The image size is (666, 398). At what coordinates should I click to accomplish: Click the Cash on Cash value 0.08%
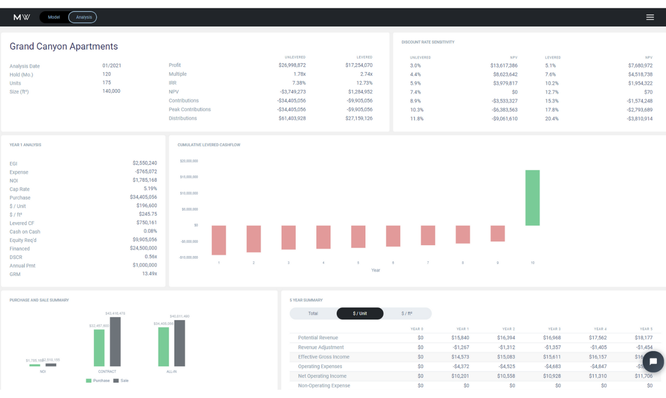(x=151, y=231)
